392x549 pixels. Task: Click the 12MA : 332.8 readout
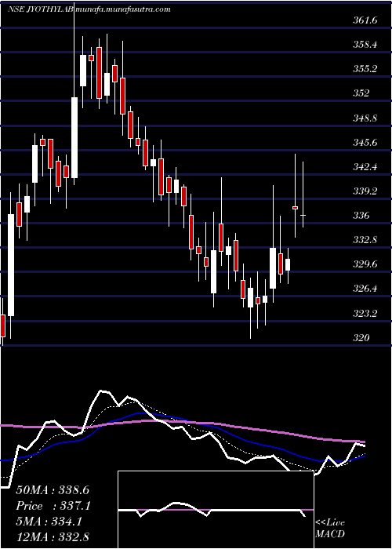[54, 538]
